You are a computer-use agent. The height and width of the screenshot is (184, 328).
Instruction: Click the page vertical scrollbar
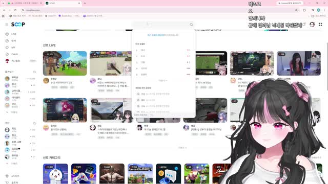pyautogui.click(x=327, y=67)
